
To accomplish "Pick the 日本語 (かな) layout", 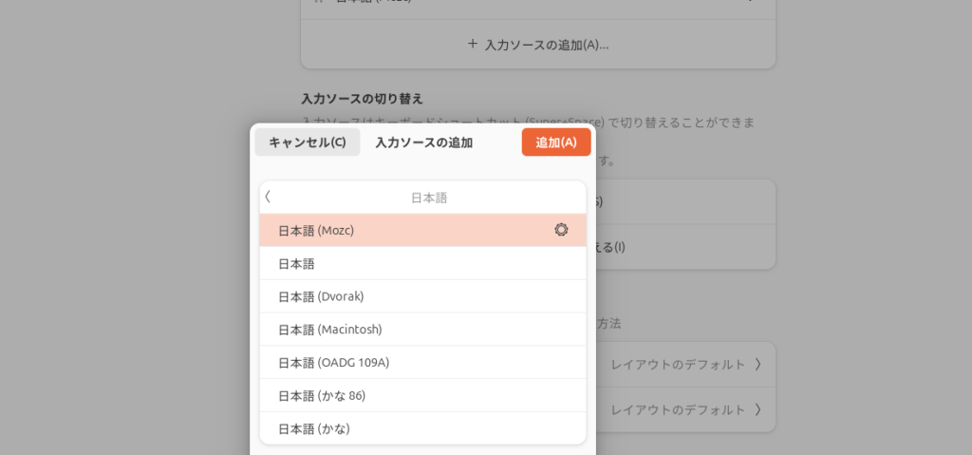I will 314,428.
